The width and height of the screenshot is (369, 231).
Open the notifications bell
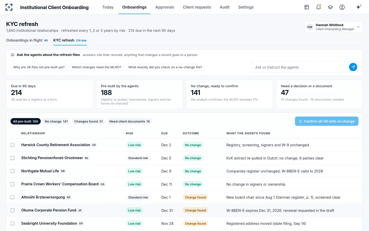[x=319, y=7]
